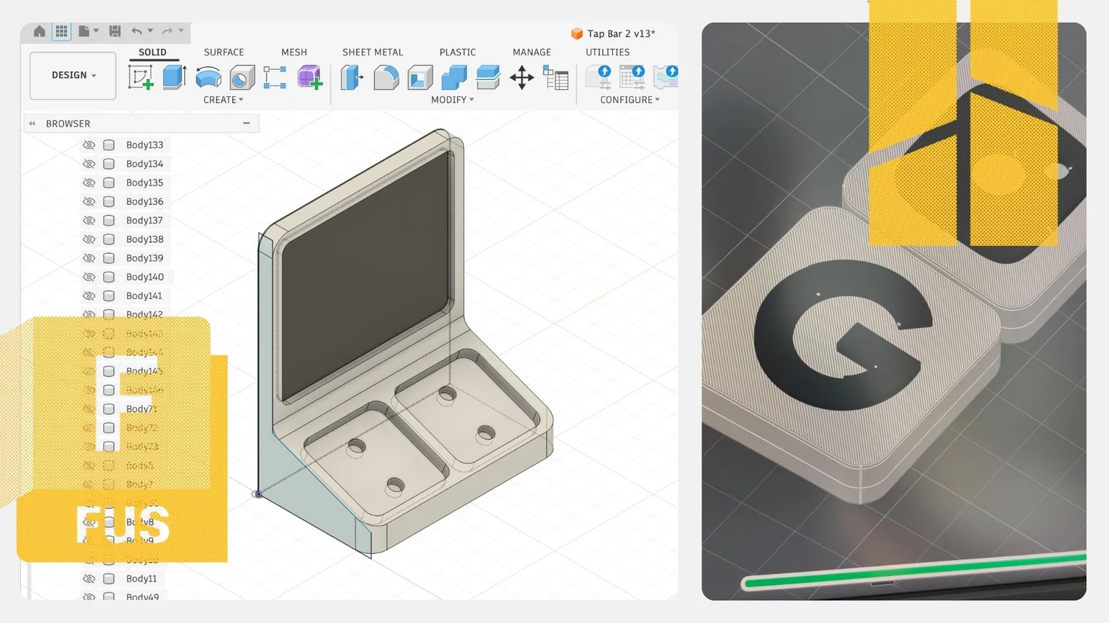
Task: Open the Change Parameters tool
Action: point(556,78)
